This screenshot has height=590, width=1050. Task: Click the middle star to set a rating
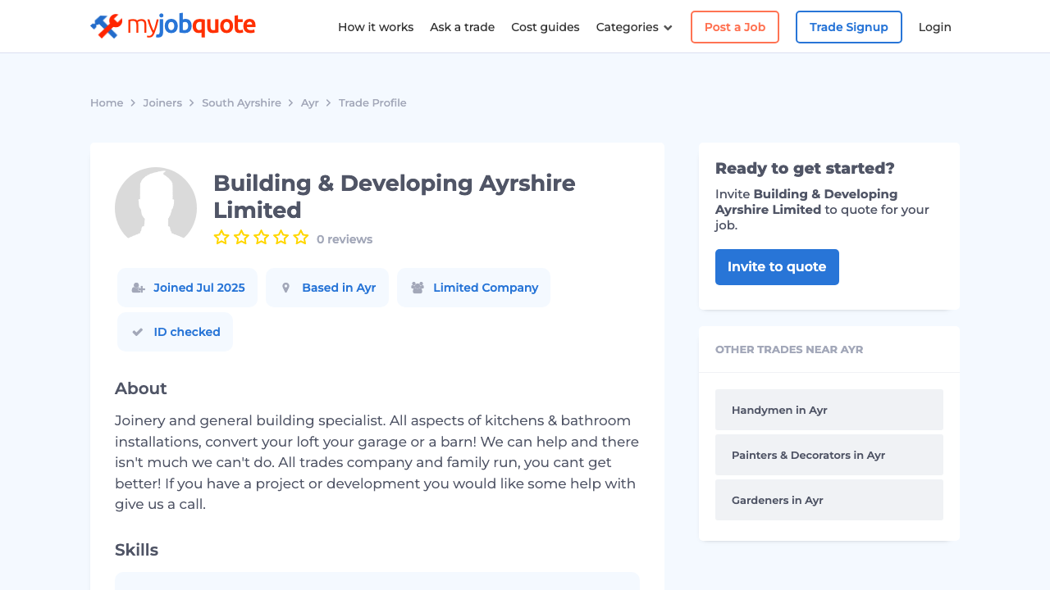point(261,237)
